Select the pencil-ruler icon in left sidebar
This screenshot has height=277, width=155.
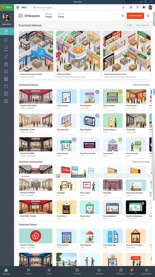tap(6, 57)
